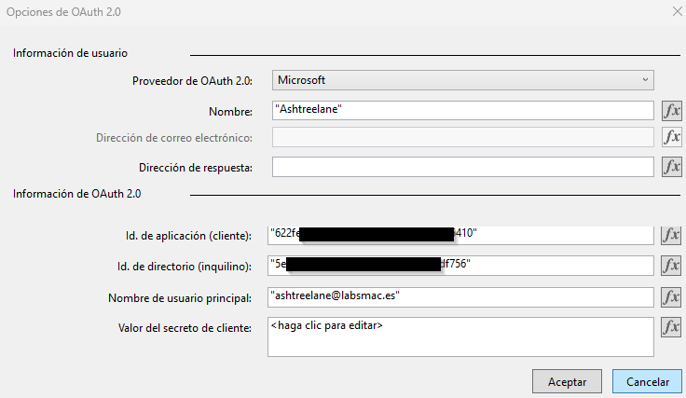Close the Opciones de OAuth 2.0 dialog
The width and height of the screenshot is (686, 398).
pos(675,10)
